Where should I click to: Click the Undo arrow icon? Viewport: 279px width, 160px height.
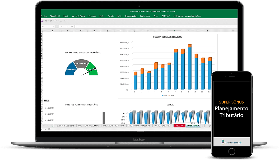click(46, 21)
